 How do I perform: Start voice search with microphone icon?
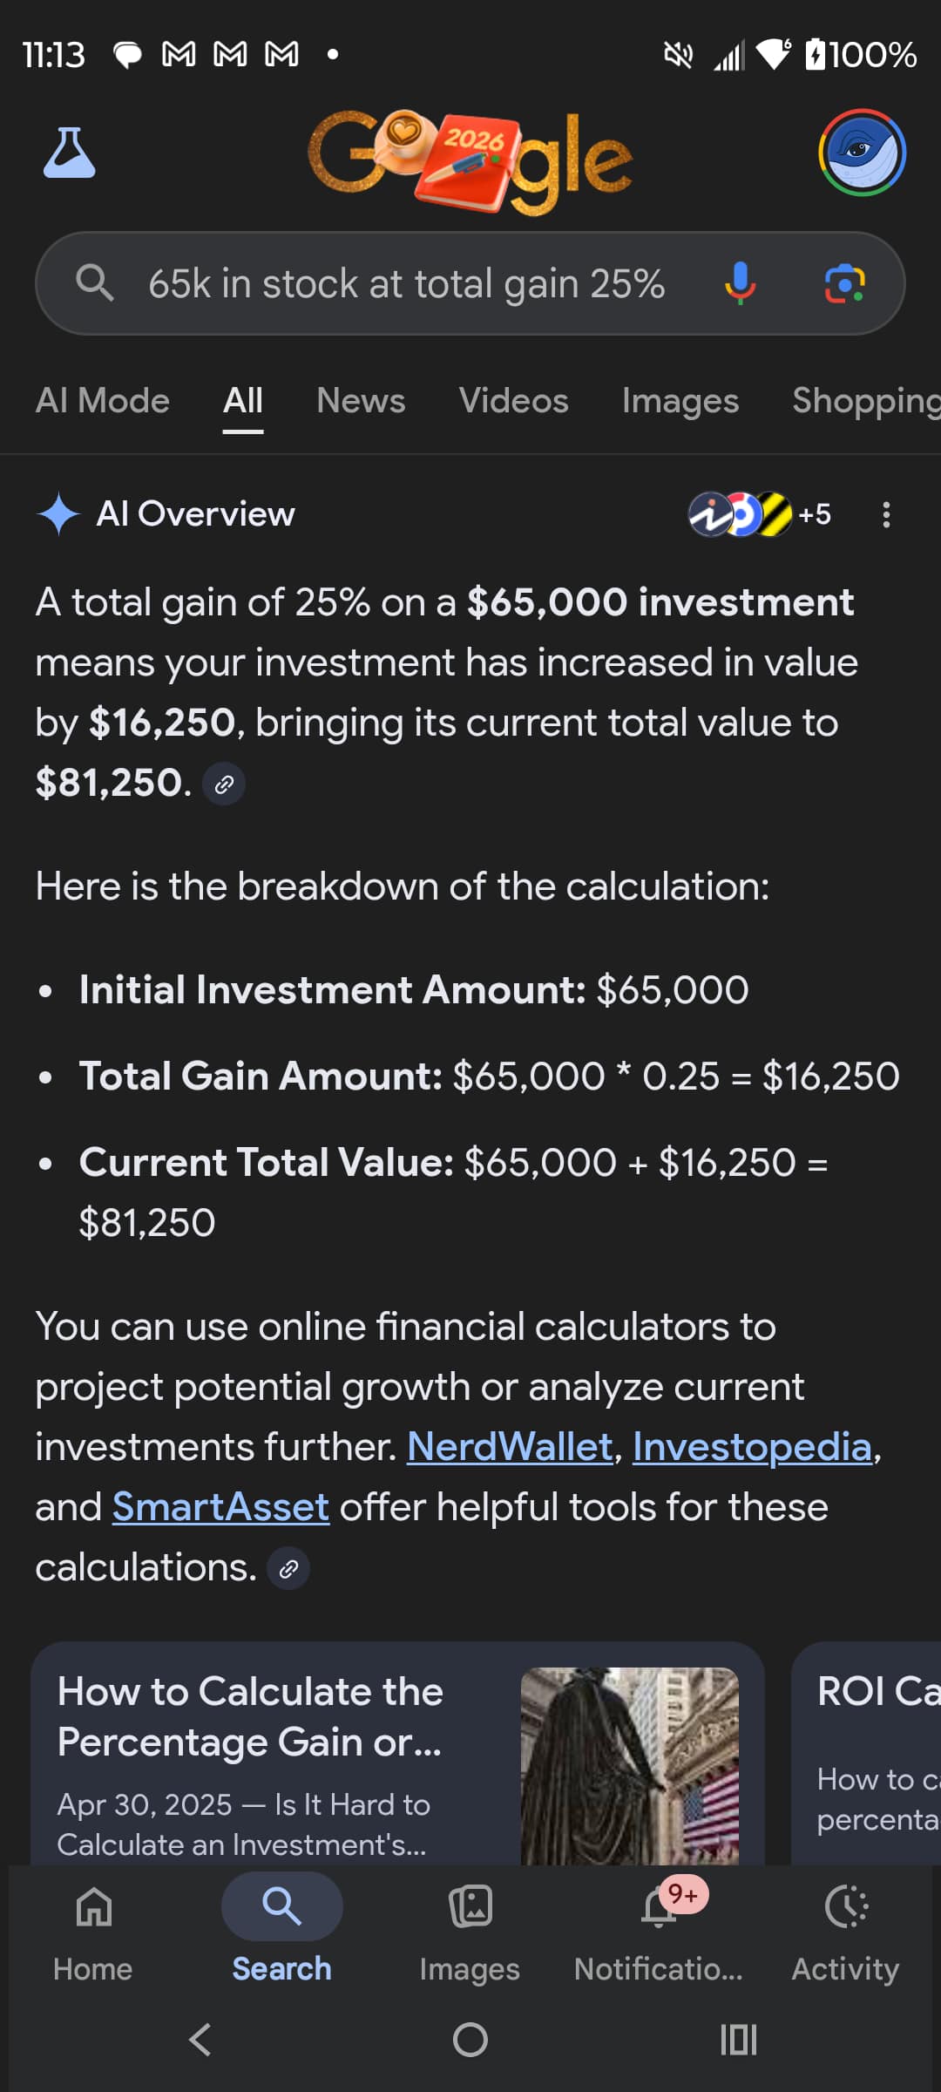coord(740,283)
